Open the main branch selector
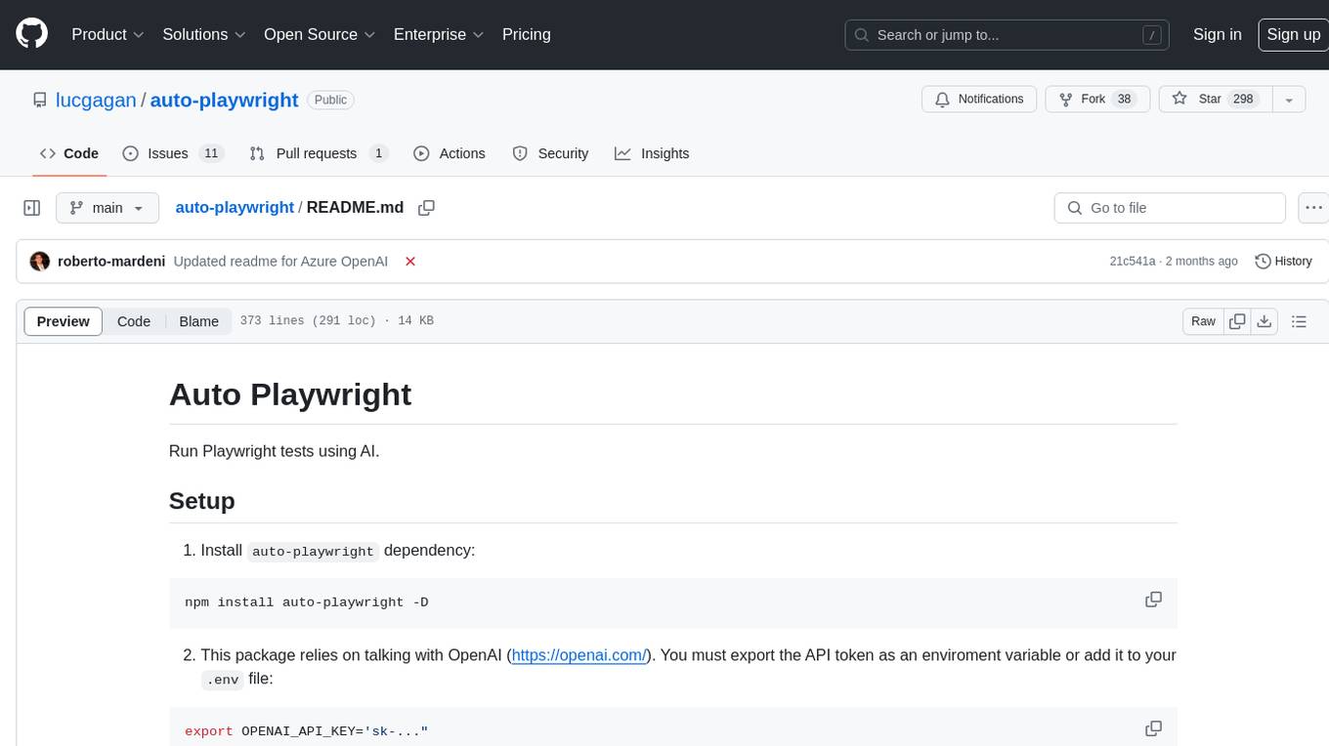This screenshot has height=746, width=1329. tap(107, 208)
